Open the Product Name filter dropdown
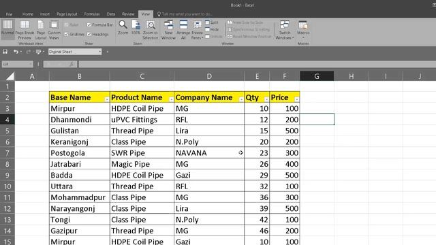Screen dimensions: 436x245 pyautogui.click(x=171, y=99)
